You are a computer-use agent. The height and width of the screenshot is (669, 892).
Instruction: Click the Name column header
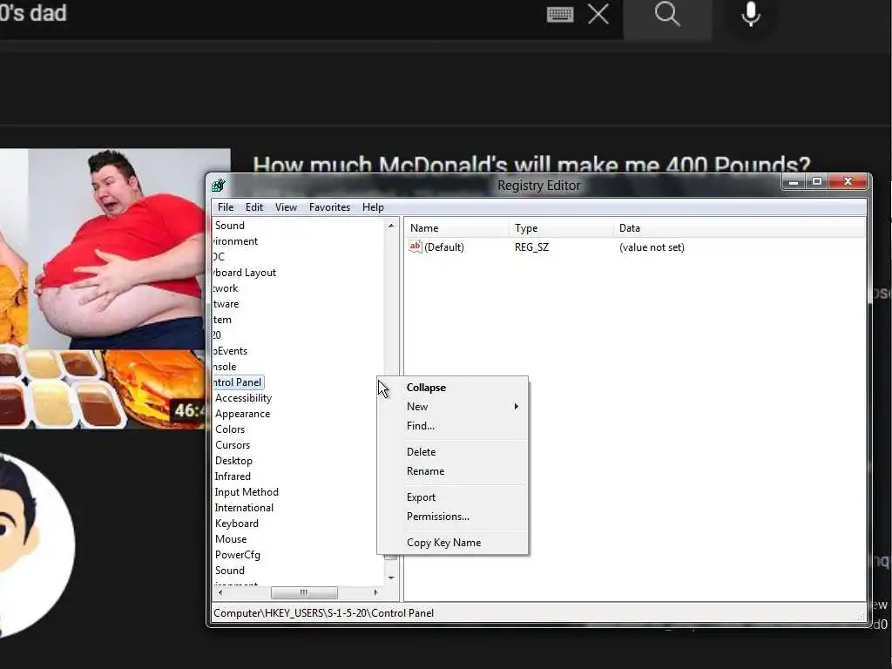(456, 228)
